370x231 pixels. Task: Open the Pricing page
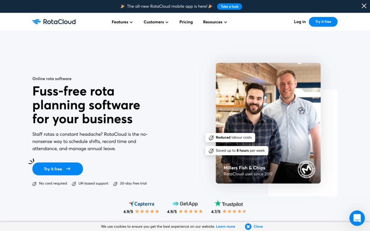point(186,22)
